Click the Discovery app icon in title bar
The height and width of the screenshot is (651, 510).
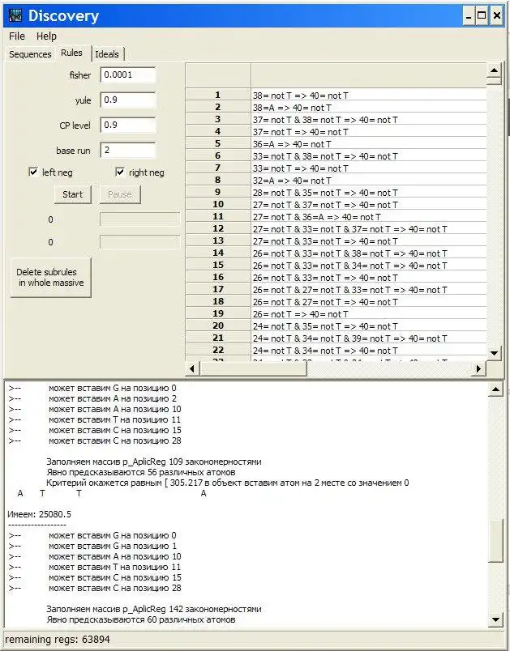pyautogui.click(x=15, y=15)
